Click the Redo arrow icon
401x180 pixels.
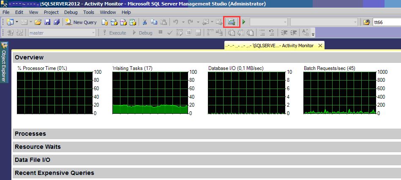(x=190, y=22)
